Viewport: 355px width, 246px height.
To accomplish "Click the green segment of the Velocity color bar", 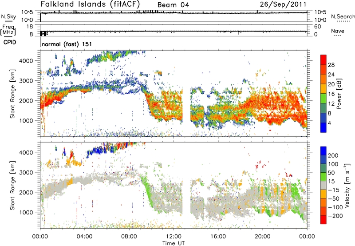I will (323, 177).
